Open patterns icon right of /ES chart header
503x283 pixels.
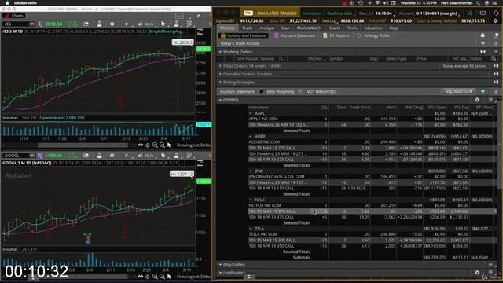(200, 31)
